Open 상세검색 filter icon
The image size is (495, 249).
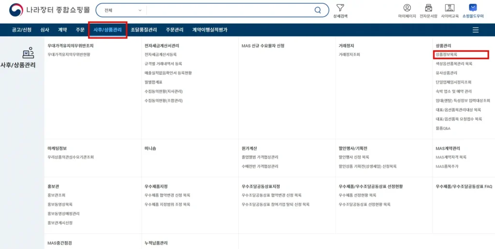pos(340,8)
